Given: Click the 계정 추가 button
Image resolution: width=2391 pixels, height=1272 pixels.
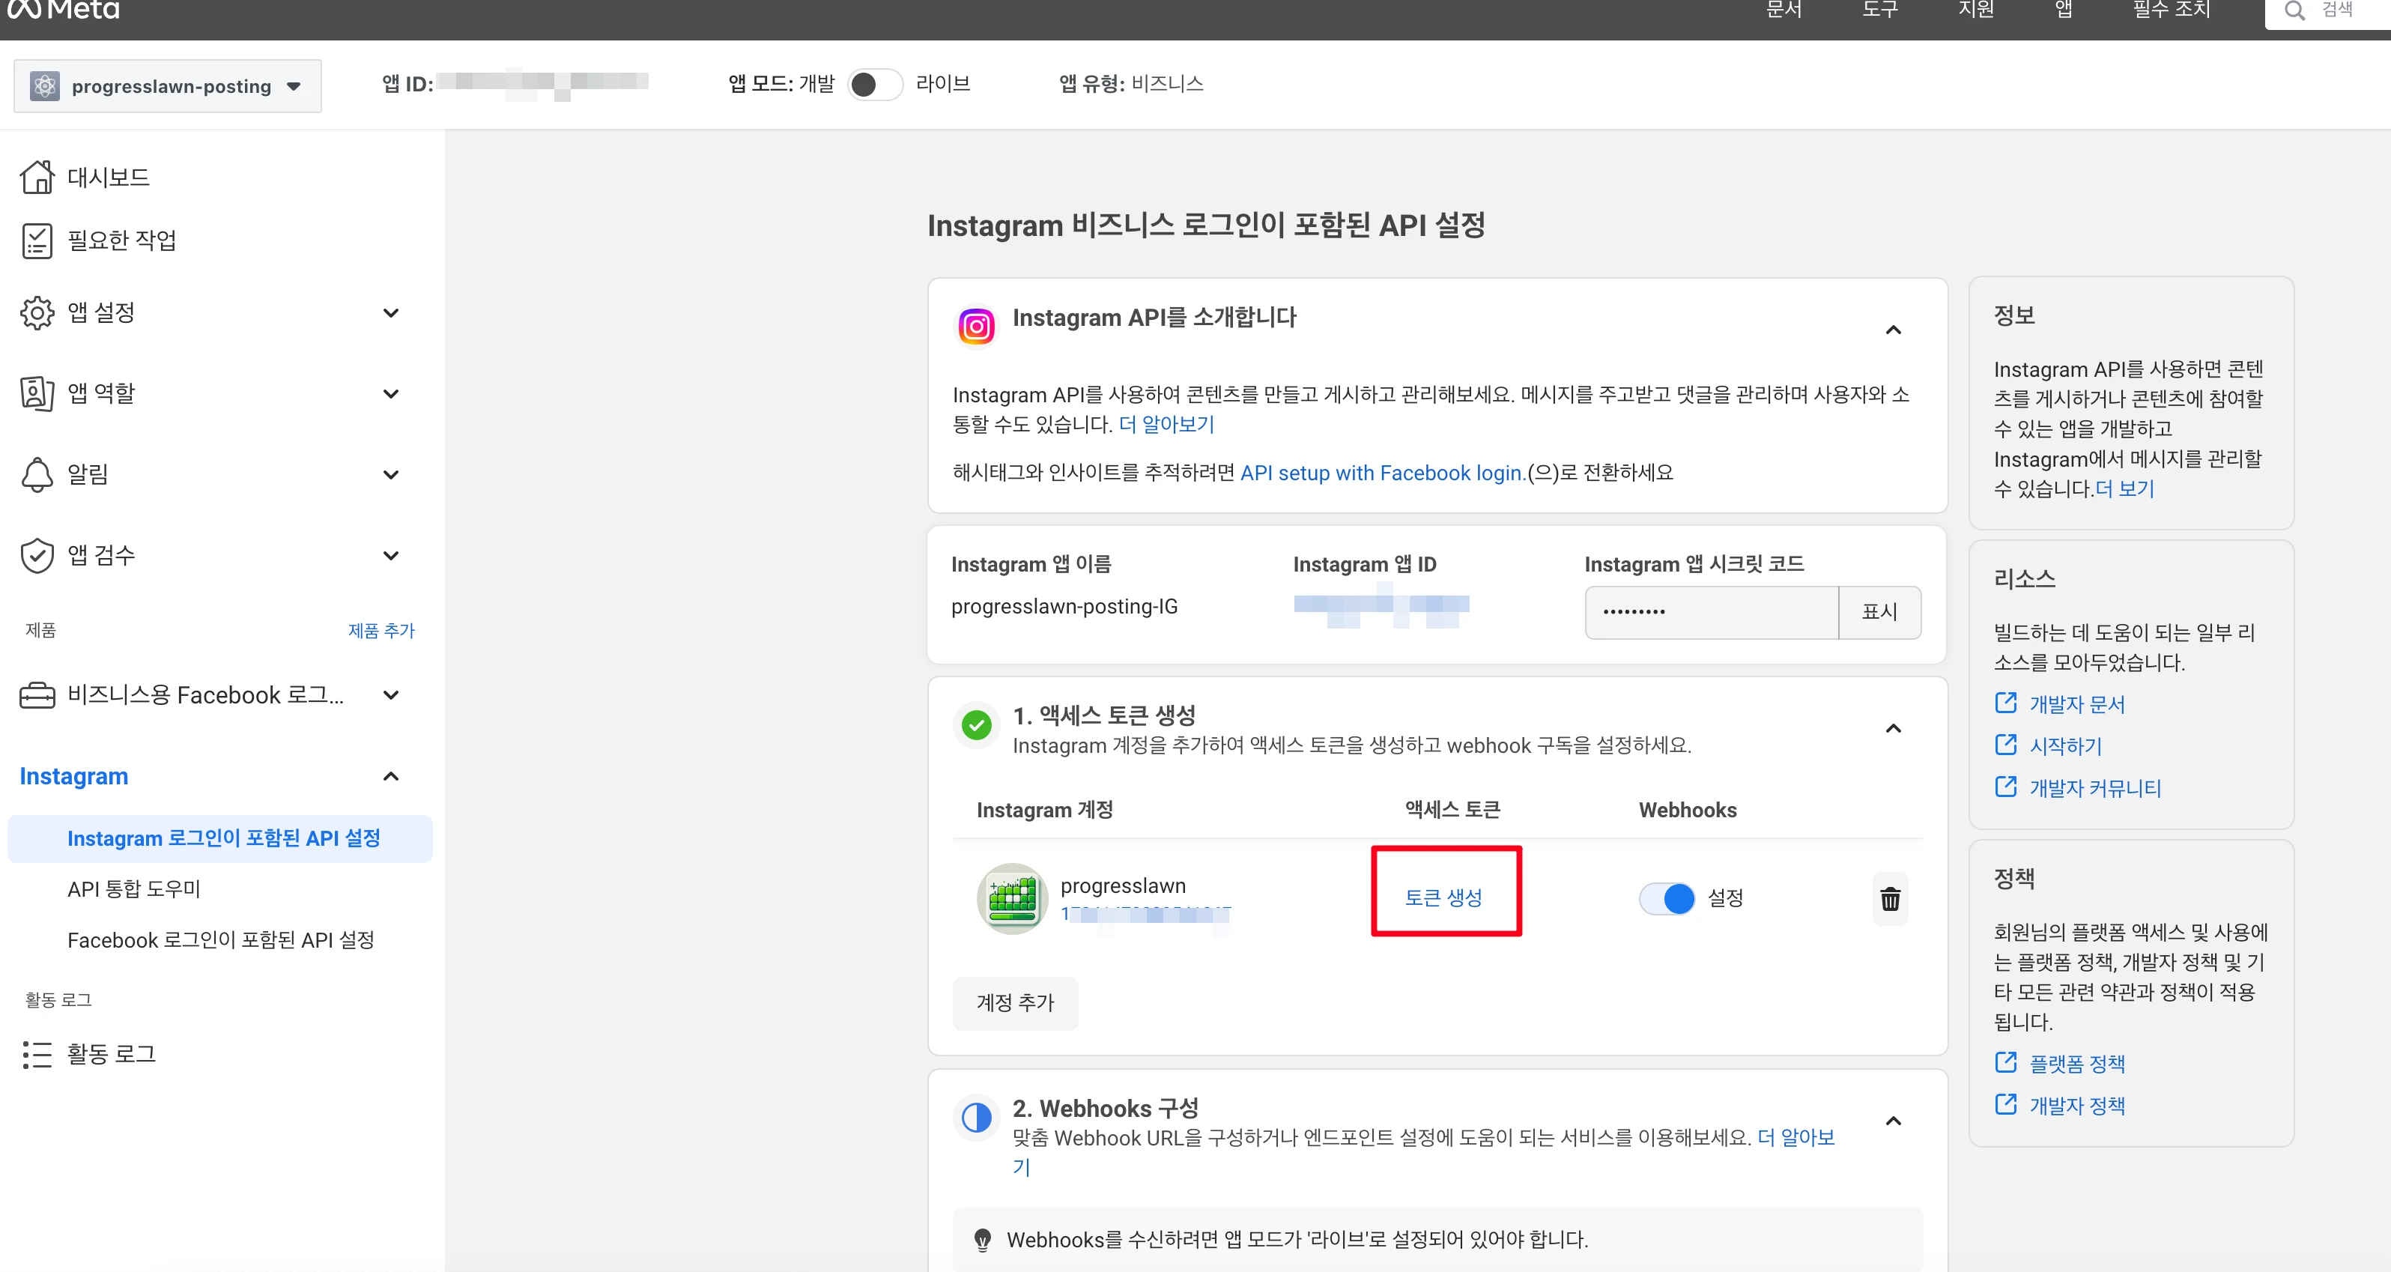Looking at the screenshot, I should [1016, 1003].
